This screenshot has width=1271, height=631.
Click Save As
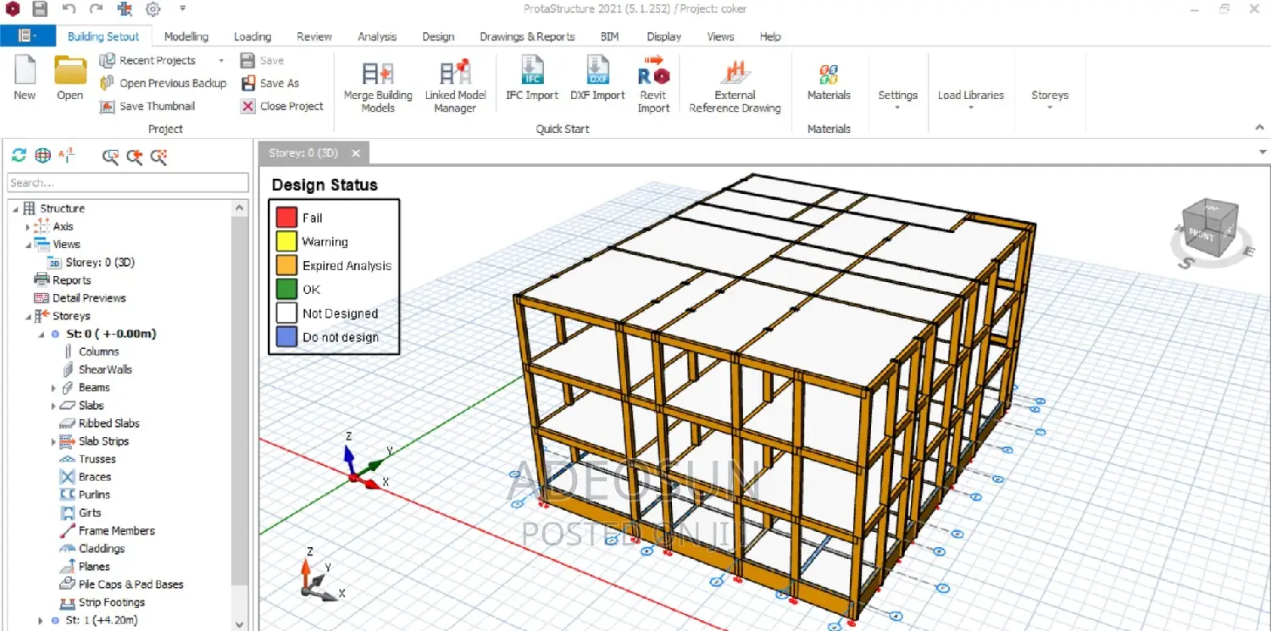(269, 83)
